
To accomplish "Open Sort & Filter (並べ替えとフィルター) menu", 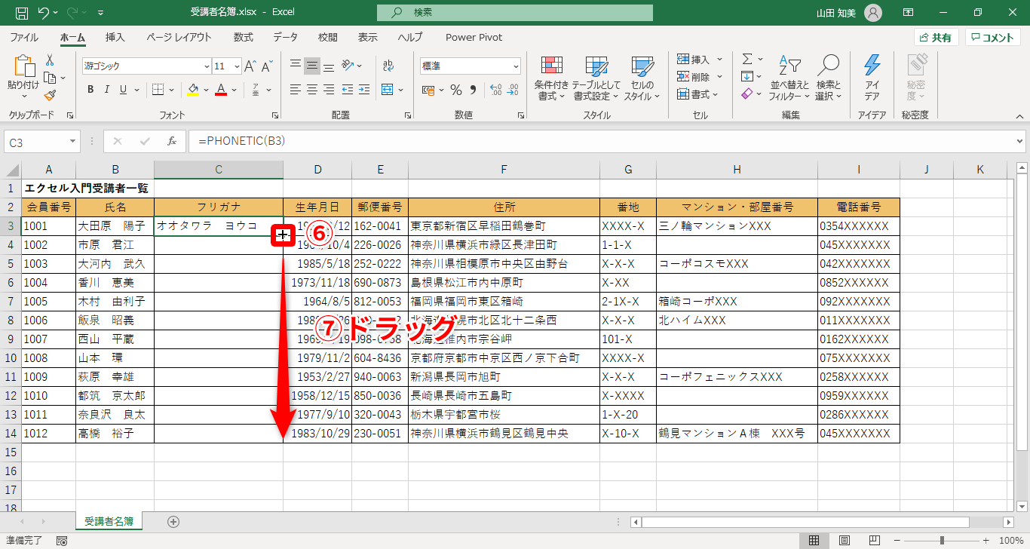I will pyautogui.click(x=789, y=78).
